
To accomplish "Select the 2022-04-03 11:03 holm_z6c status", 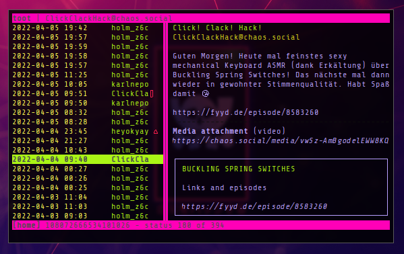I will click(88, 206).
